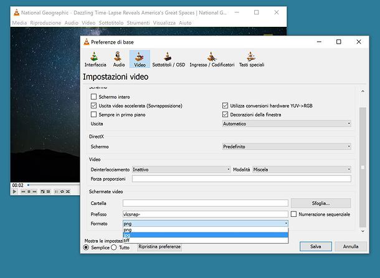Open Ingresso / Codificatori preferences

212,59
